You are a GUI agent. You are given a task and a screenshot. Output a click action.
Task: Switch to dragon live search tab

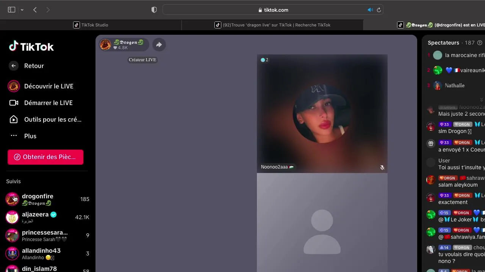pyautogui.click(x=273, y=25)
